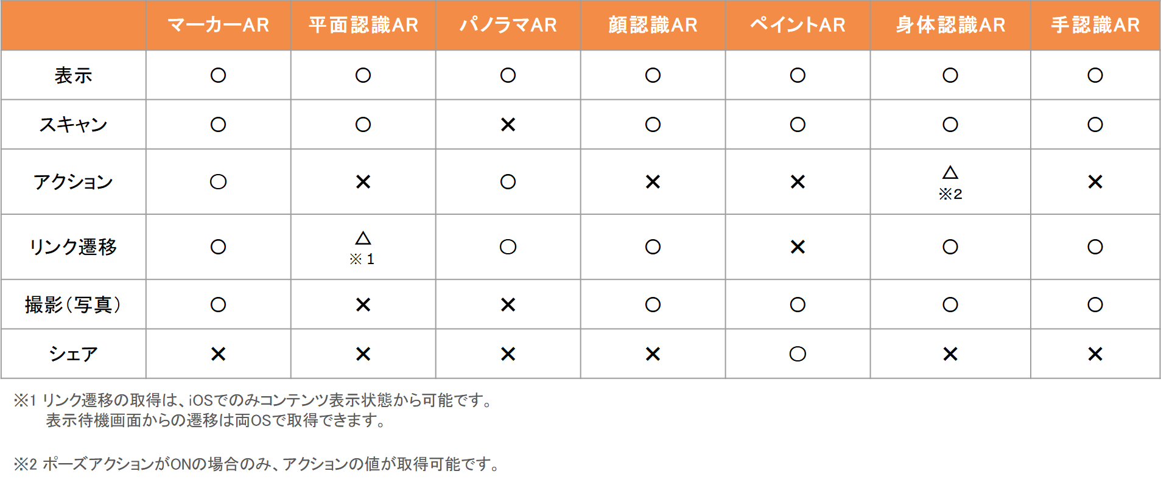
Task: Click the 手認識AR column header
Action: tap(1095, 25)
